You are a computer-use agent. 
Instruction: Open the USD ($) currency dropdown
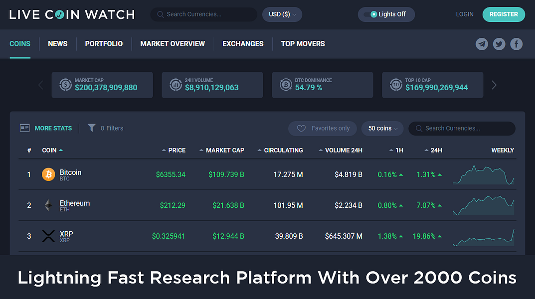(x=282, y=14)
